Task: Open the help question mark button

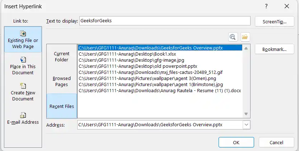Action: coord(266,6)
